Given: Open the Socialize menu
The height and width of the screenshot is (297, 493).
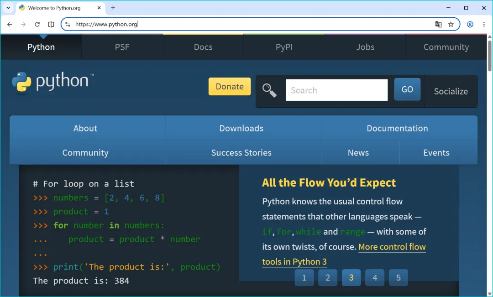Looking at the screenshot, I should pyautogui.click(x=451, y=91).
